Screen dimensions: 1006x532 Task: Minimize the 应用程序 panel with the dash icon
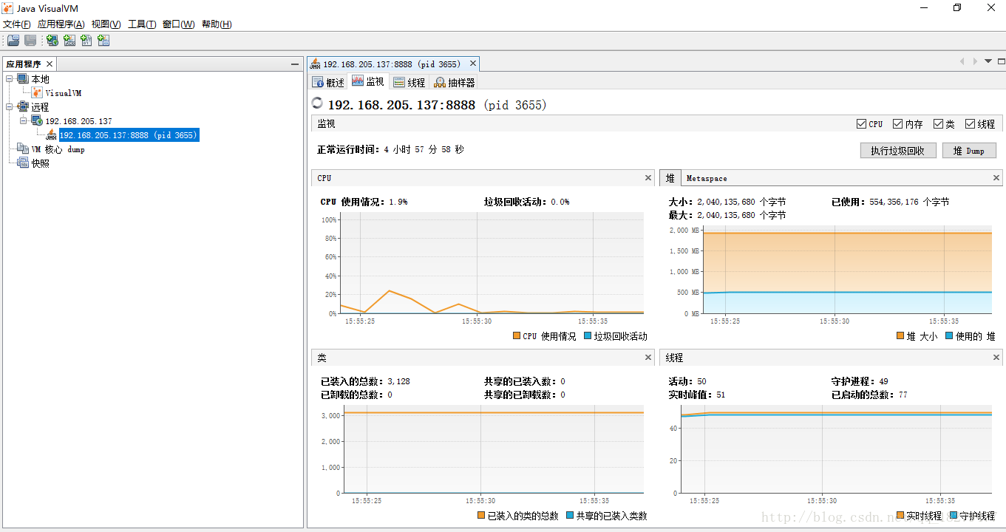pos(295,64)
